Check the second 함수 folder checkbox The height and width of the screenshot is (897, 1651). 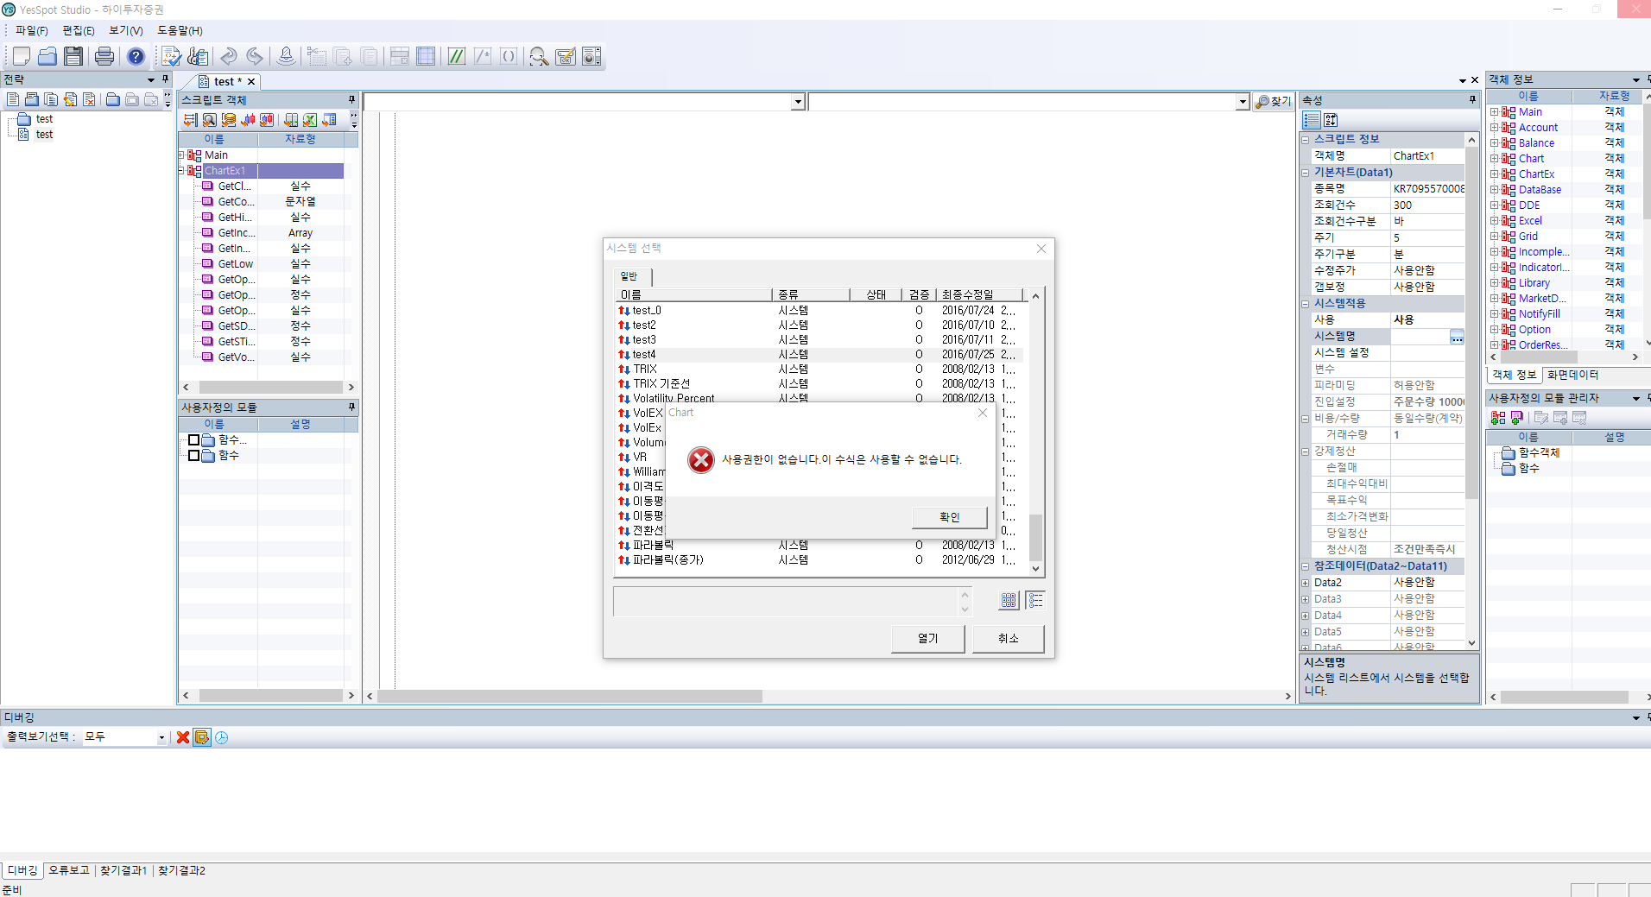coord(194,456)
